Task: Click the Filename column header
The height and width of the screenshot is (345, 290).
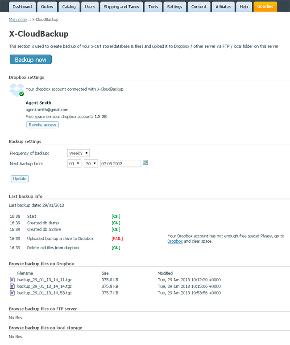Action: (x=25, y=273)
